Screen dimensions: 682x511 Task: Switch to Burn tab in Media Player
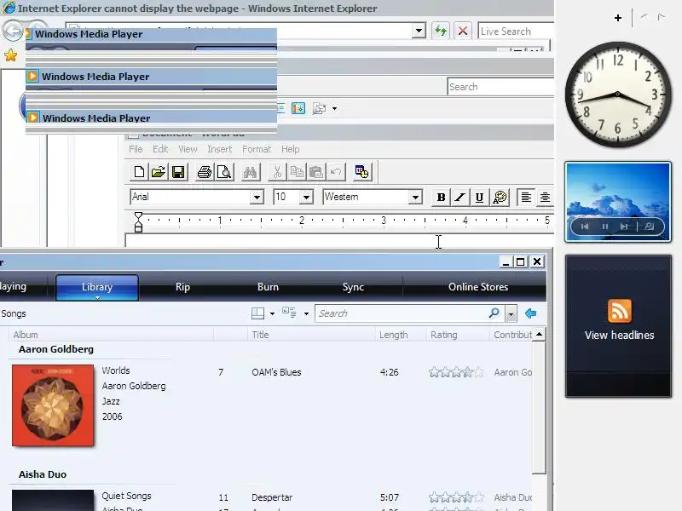[268, 287]
